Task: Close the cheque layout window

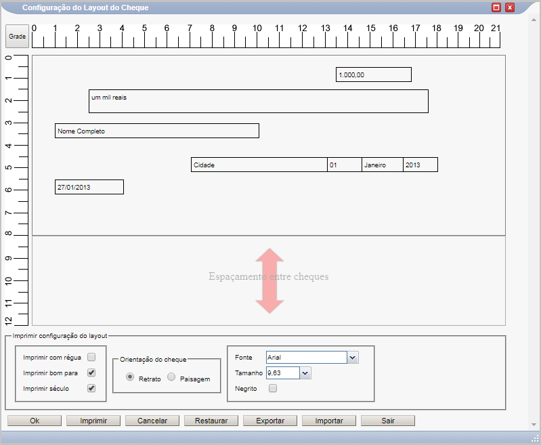Action: tap(510, 7)
